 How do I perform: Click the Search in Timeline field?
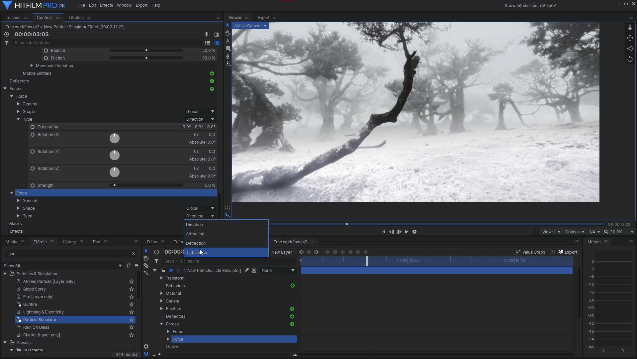(x=228, y=261)
